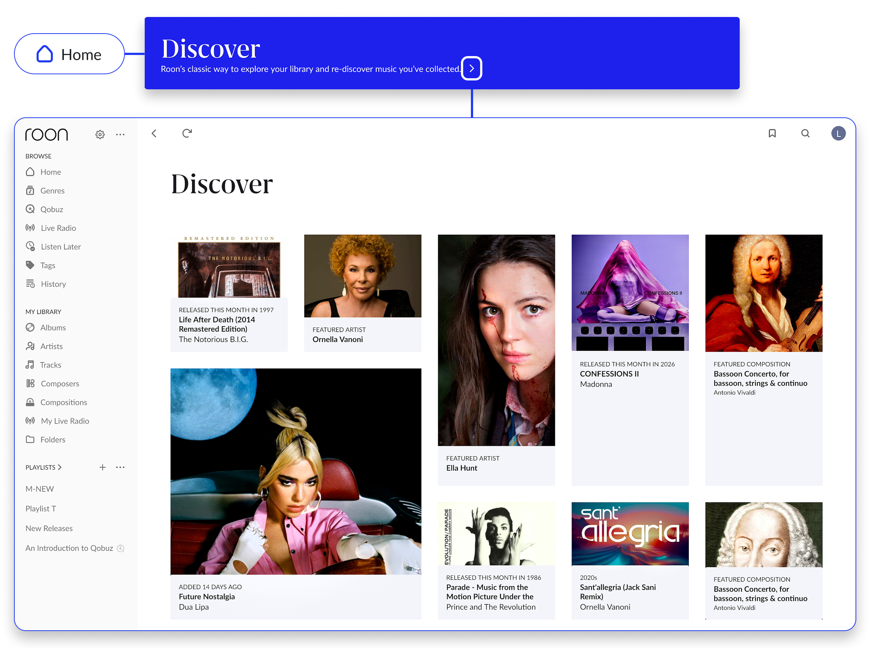Viewport: 871px width, 648px height.
Task: Click the Folders icon in sidebar
Action: coord(30,440)
